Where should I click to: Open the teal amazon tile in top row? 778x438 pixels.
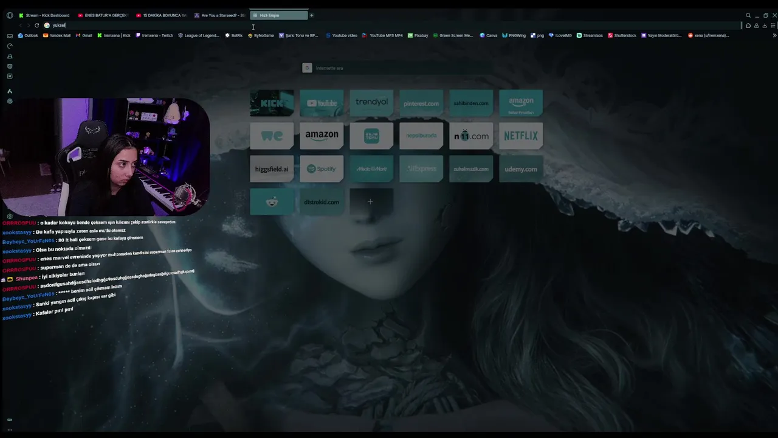click(x=521, y=103)
